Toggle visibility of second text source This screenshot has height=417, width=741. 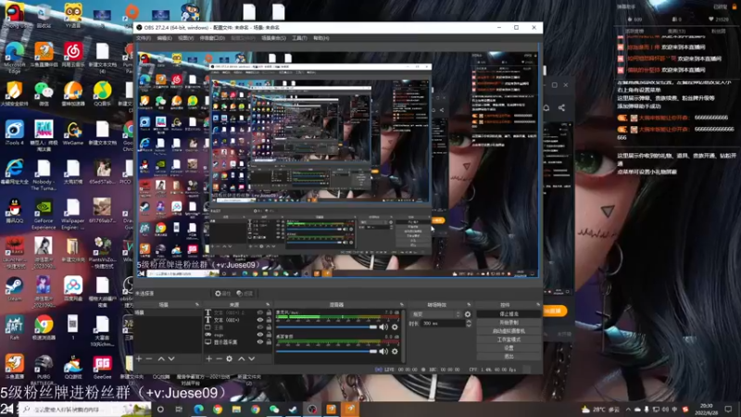tap(260, 320)
